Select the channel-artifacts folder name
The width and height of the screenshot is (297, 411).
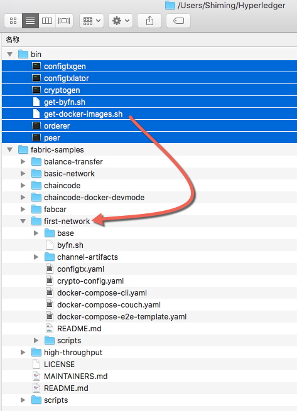pyautogui.click(x=87, y=257)
